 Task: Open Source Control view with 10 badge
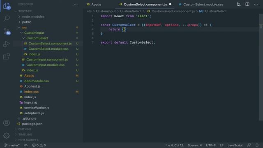coord(7,31)
